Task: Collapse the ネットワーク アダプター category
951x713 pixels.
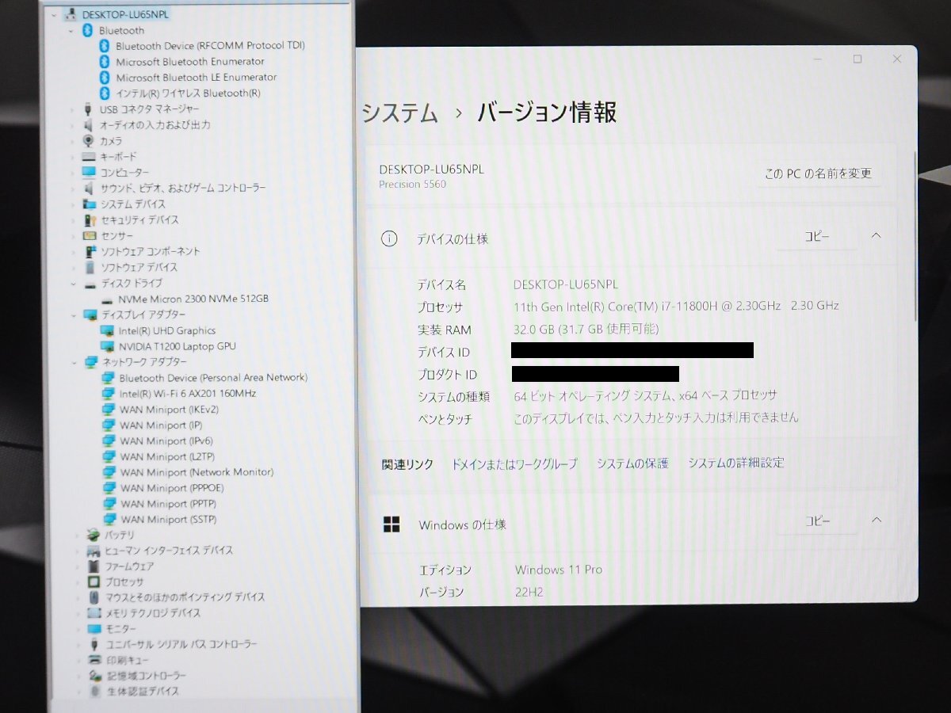Action: pos(74,362)
